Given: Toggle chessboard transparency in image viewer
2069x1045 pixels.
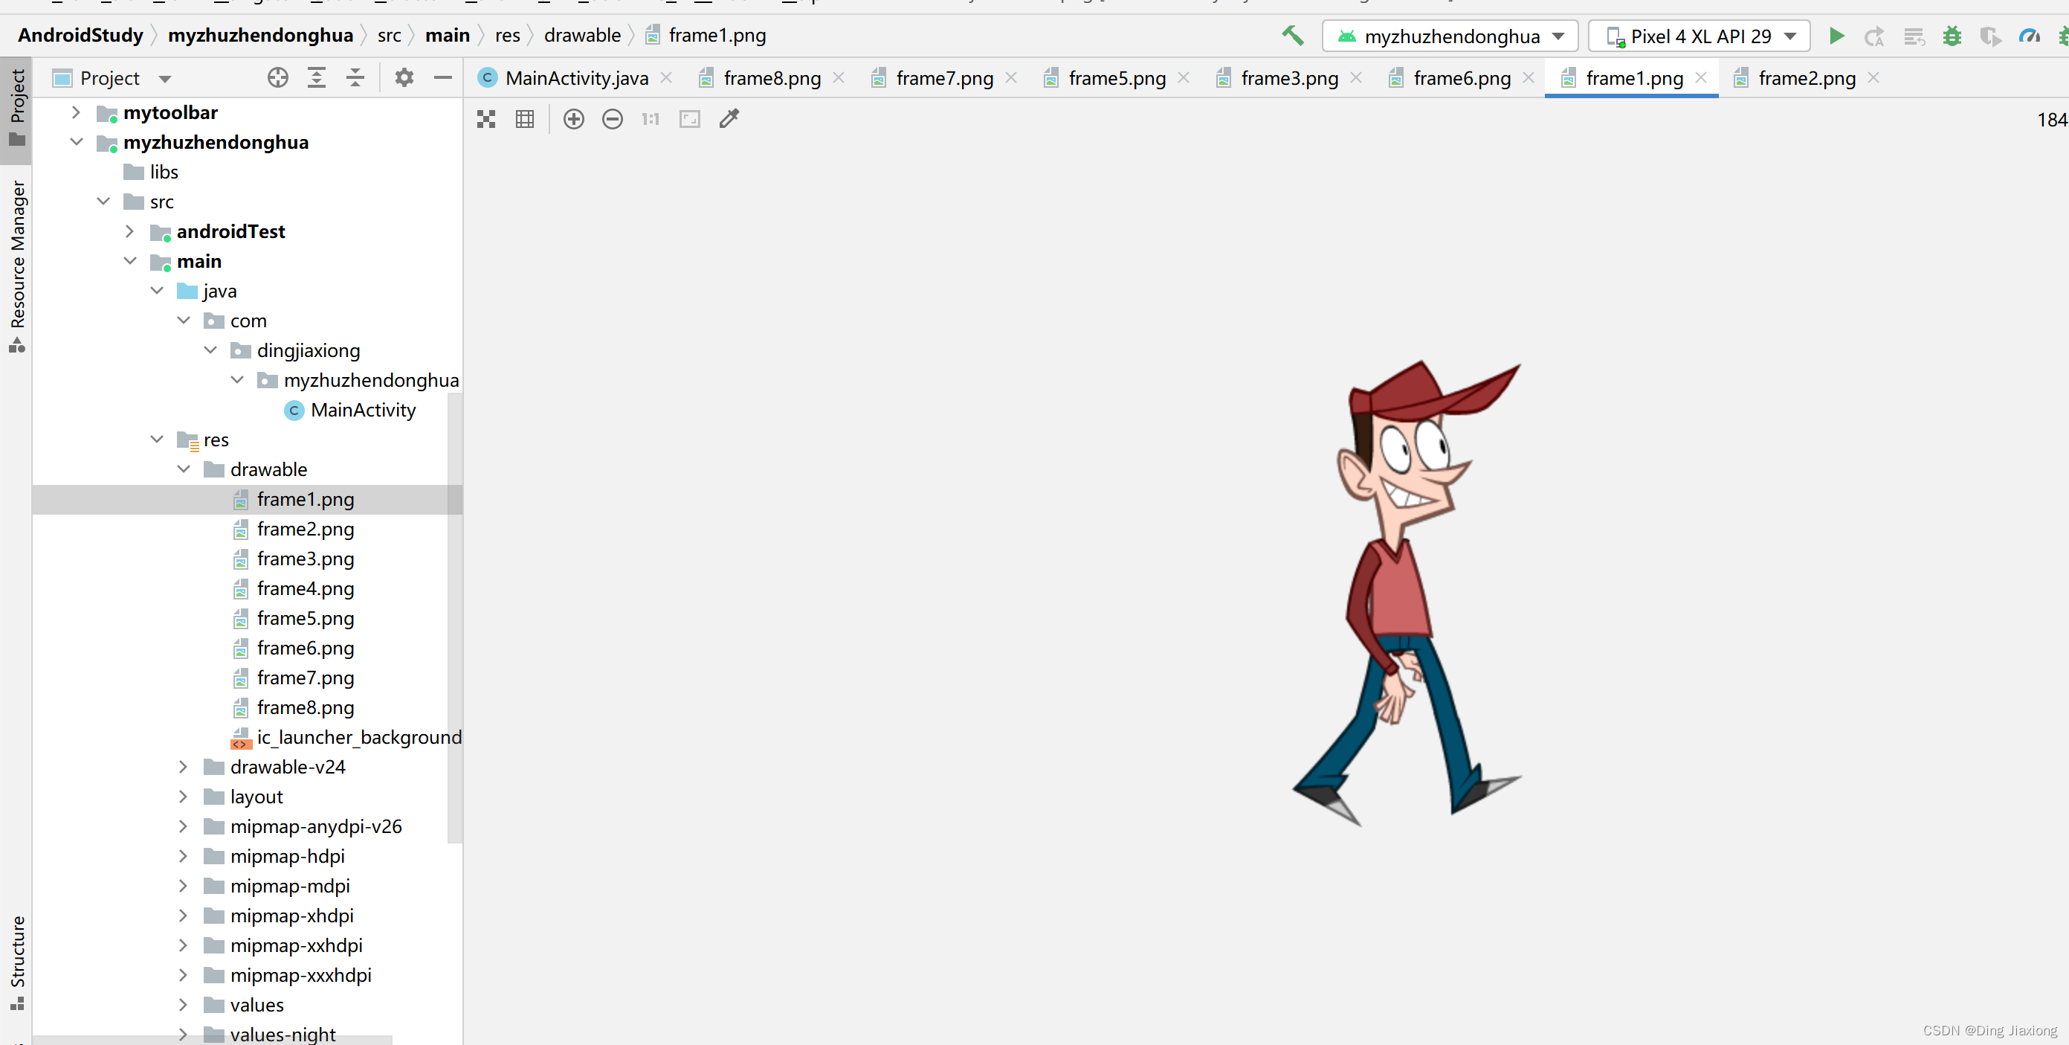Looking at the screenshot, I should (486, 120).
